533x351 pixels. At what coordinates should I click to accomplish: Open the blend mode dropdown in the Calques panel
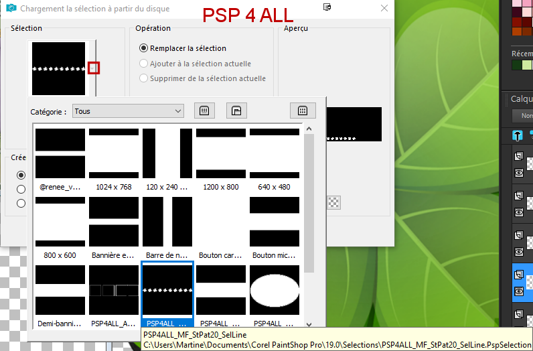tap(522, 116)
